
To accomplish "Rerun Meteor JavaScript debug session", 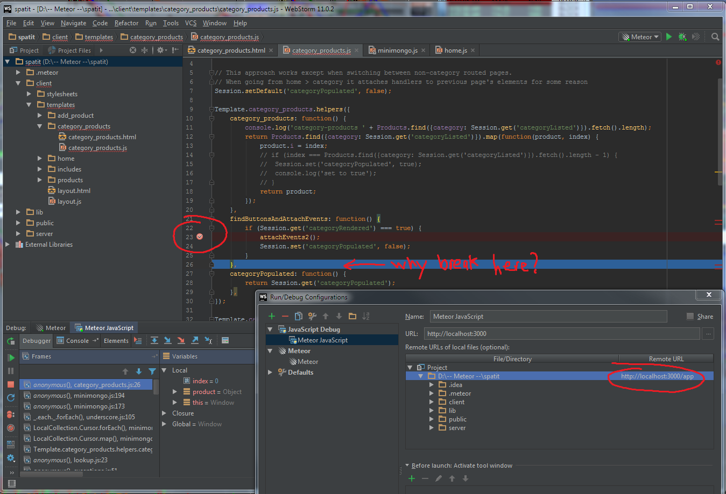I will tap(11, 341).
